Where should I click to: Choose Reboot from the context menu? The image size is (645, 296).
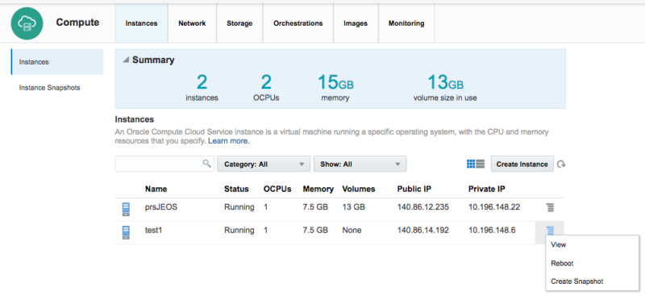562,263
